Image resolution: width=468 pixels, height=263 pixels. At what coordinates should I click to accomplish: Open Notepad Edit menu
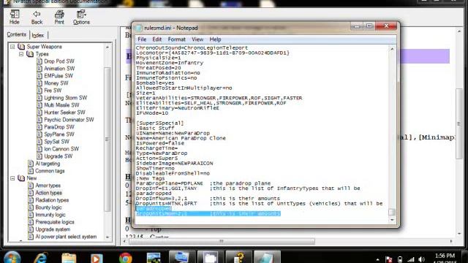(x=156, y=39)
